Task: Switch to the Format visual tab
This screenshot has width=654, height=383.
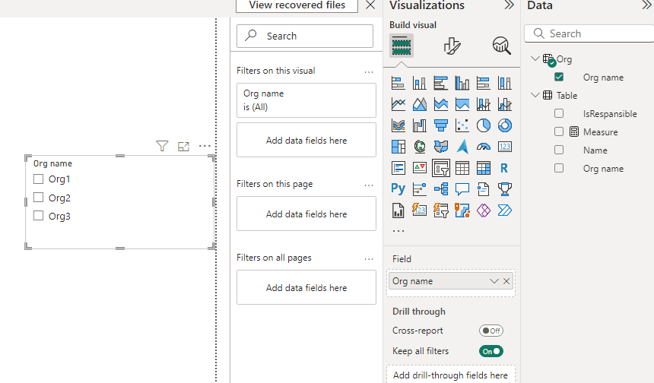Action: [452, 46]
